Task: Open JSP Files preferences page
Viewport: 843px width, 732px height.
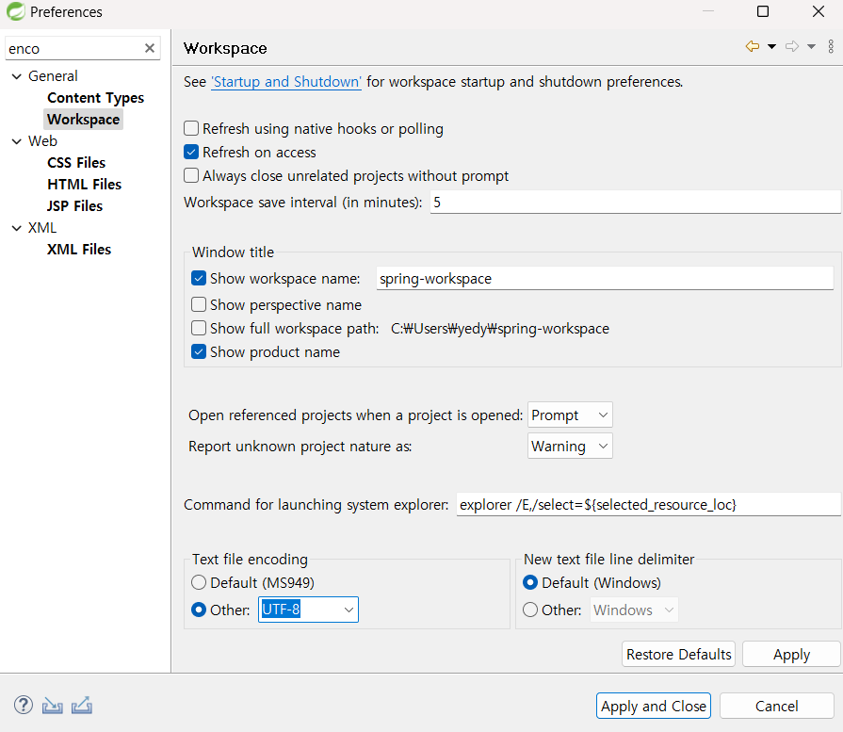Action: (74, 206)
